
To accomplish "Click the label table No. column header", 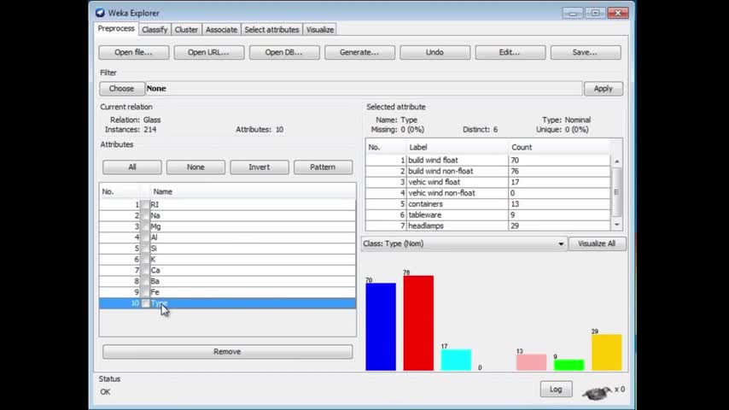I will (x=386, y=147).
